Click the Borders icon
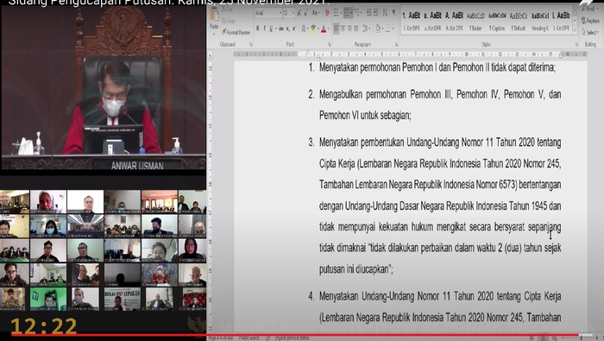Screen dimensions: 604x341 (x=387, y=28)
